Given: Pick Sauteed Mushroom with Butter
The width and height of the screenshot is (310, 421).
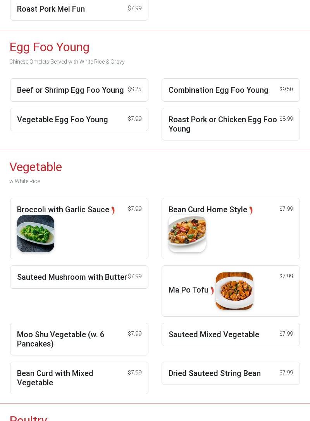Looking at the screenshot, I should [x=72, y=277].
